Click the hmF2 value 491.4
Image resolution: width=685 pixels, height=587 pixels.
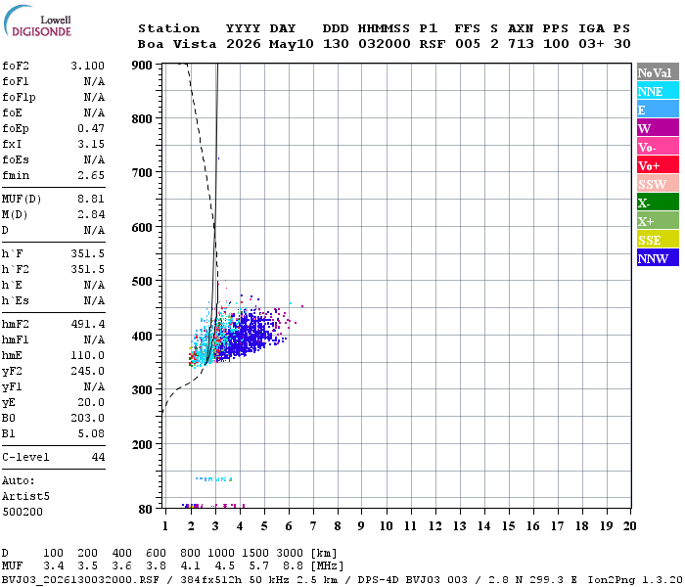[87, 324]
